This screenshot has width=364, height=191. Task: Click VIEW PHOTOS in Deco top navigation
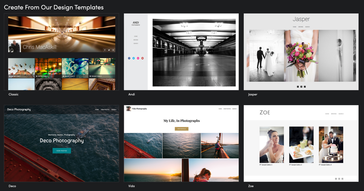[105, 110]
